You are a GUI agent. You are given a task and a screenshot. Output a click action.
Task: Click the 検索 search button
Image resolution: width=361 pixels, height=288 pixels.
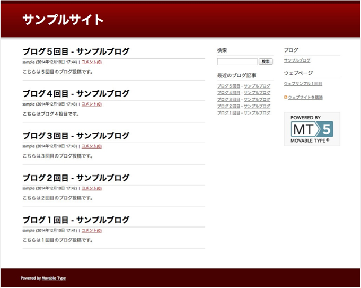[266, 62]
